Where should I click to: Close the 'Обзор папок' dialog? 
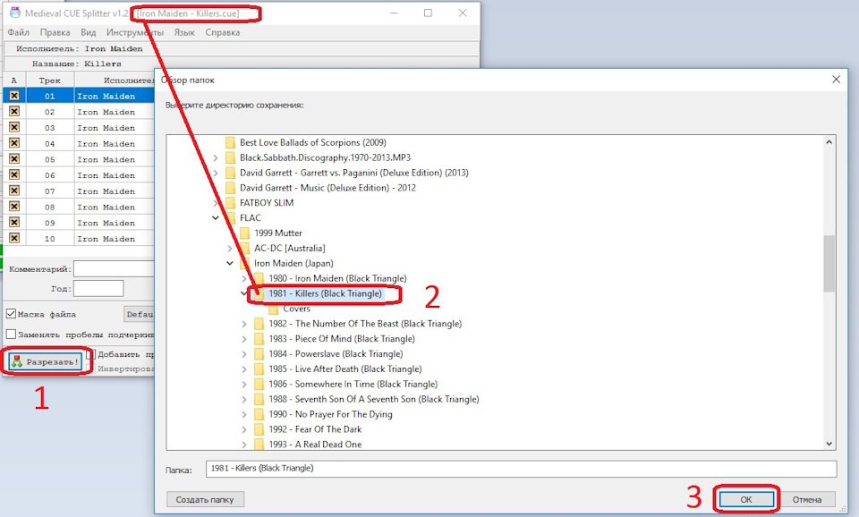click(836, 80)
